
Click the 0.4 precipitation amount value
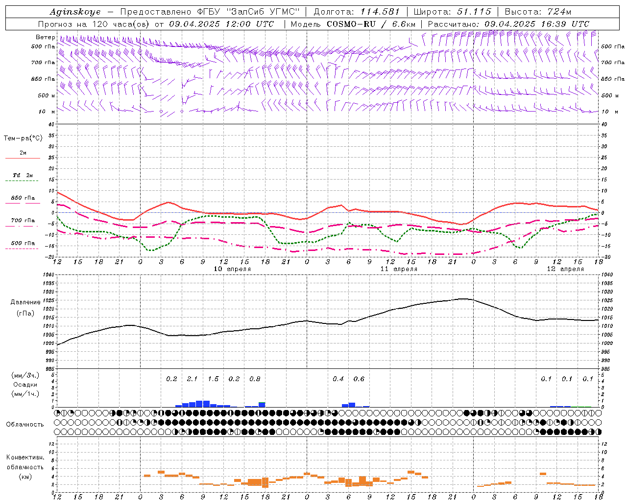pyautogui.click(x=338, y=379)
